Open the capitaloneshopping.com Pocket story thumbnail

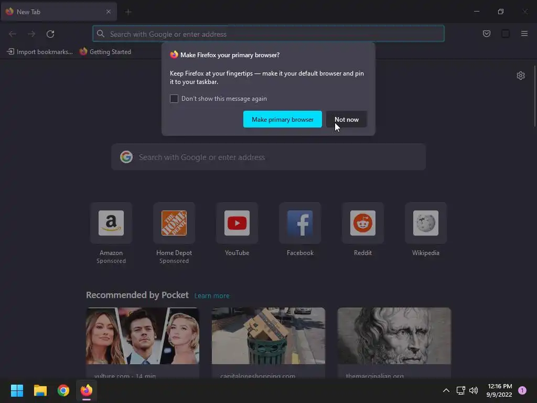tap(268, 336)
